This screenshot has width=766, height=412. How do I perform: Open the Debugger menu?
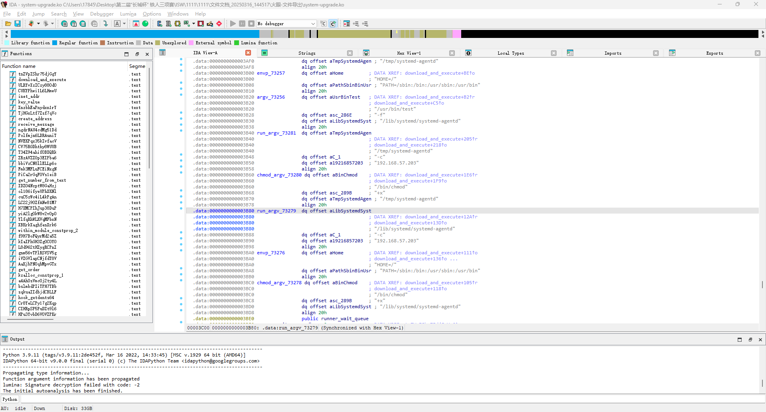[102, 14]
